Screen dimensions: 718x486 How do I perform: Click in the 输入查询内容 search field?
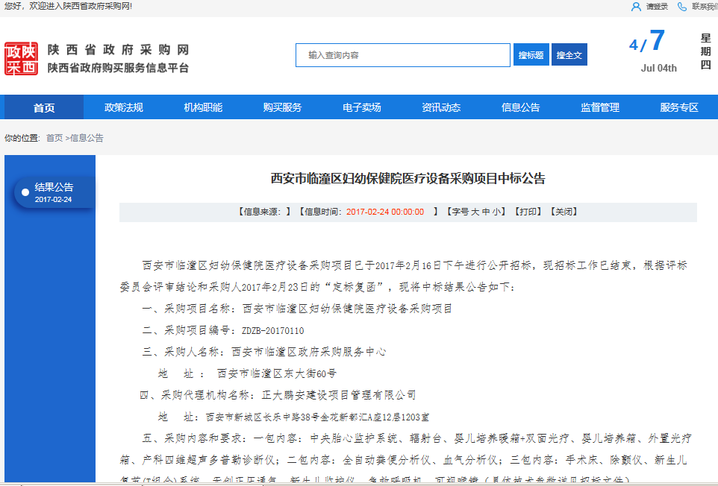click(403, 55)
